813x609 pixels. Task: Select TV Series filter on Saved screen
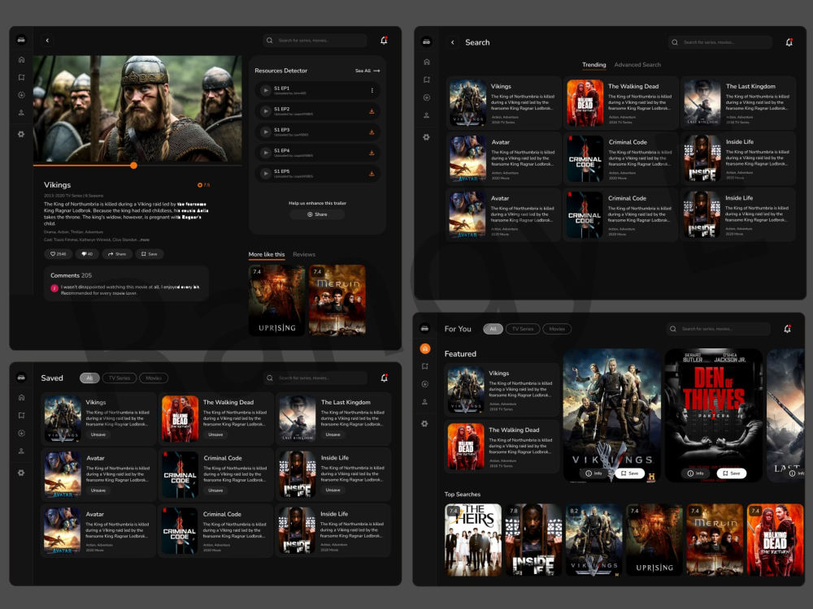pos(120,378)
